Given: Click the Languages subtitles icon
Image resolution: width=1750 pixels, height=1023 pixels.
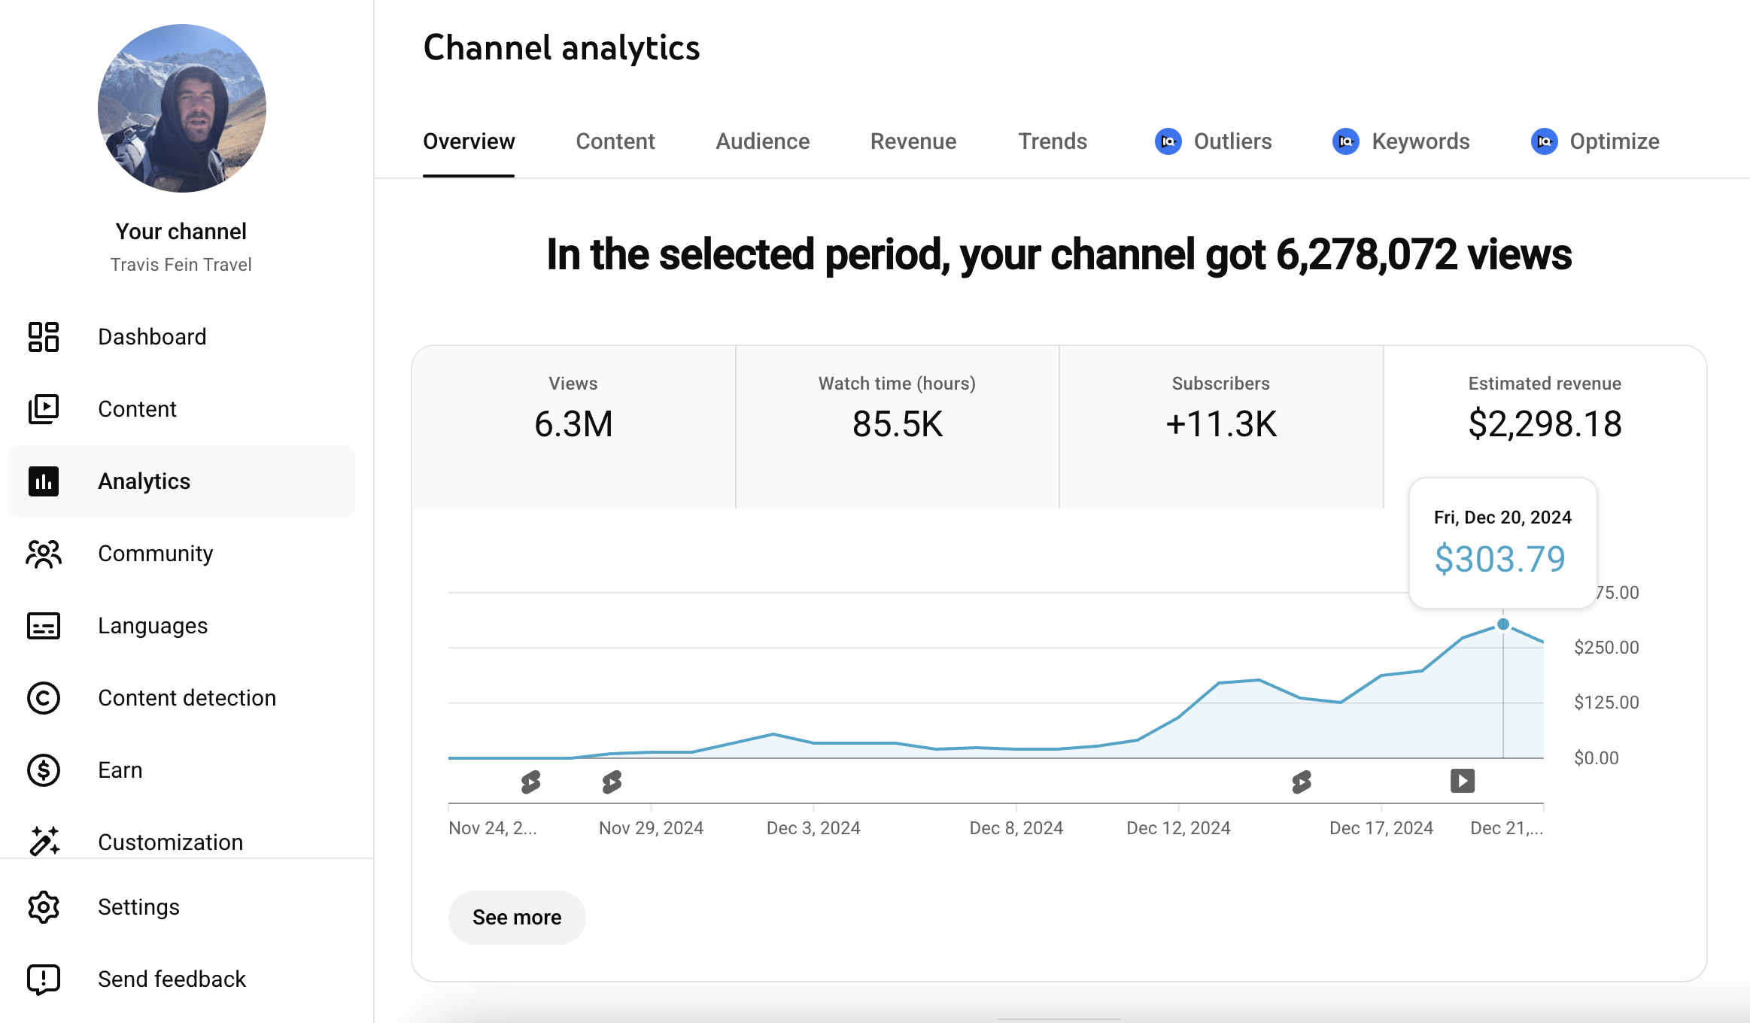Looking at the screenshot, I should (x=44, y=626).
